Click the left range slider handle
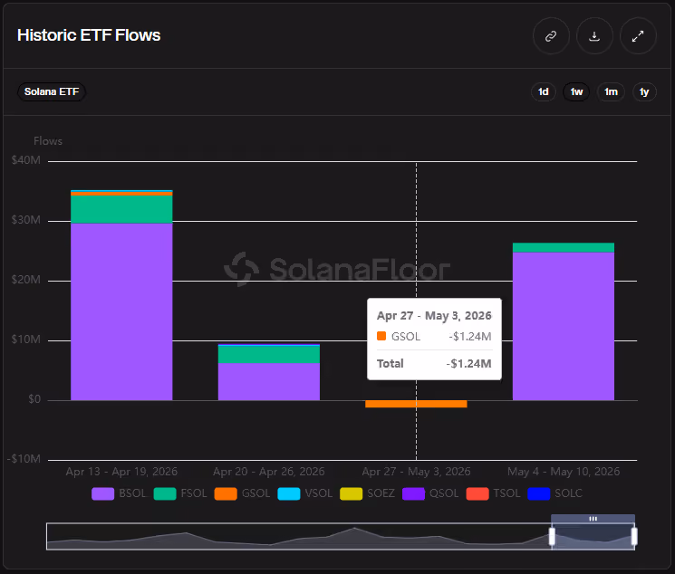Image resolution: width=675 pixels, height=574 pixels. (552, 537)
